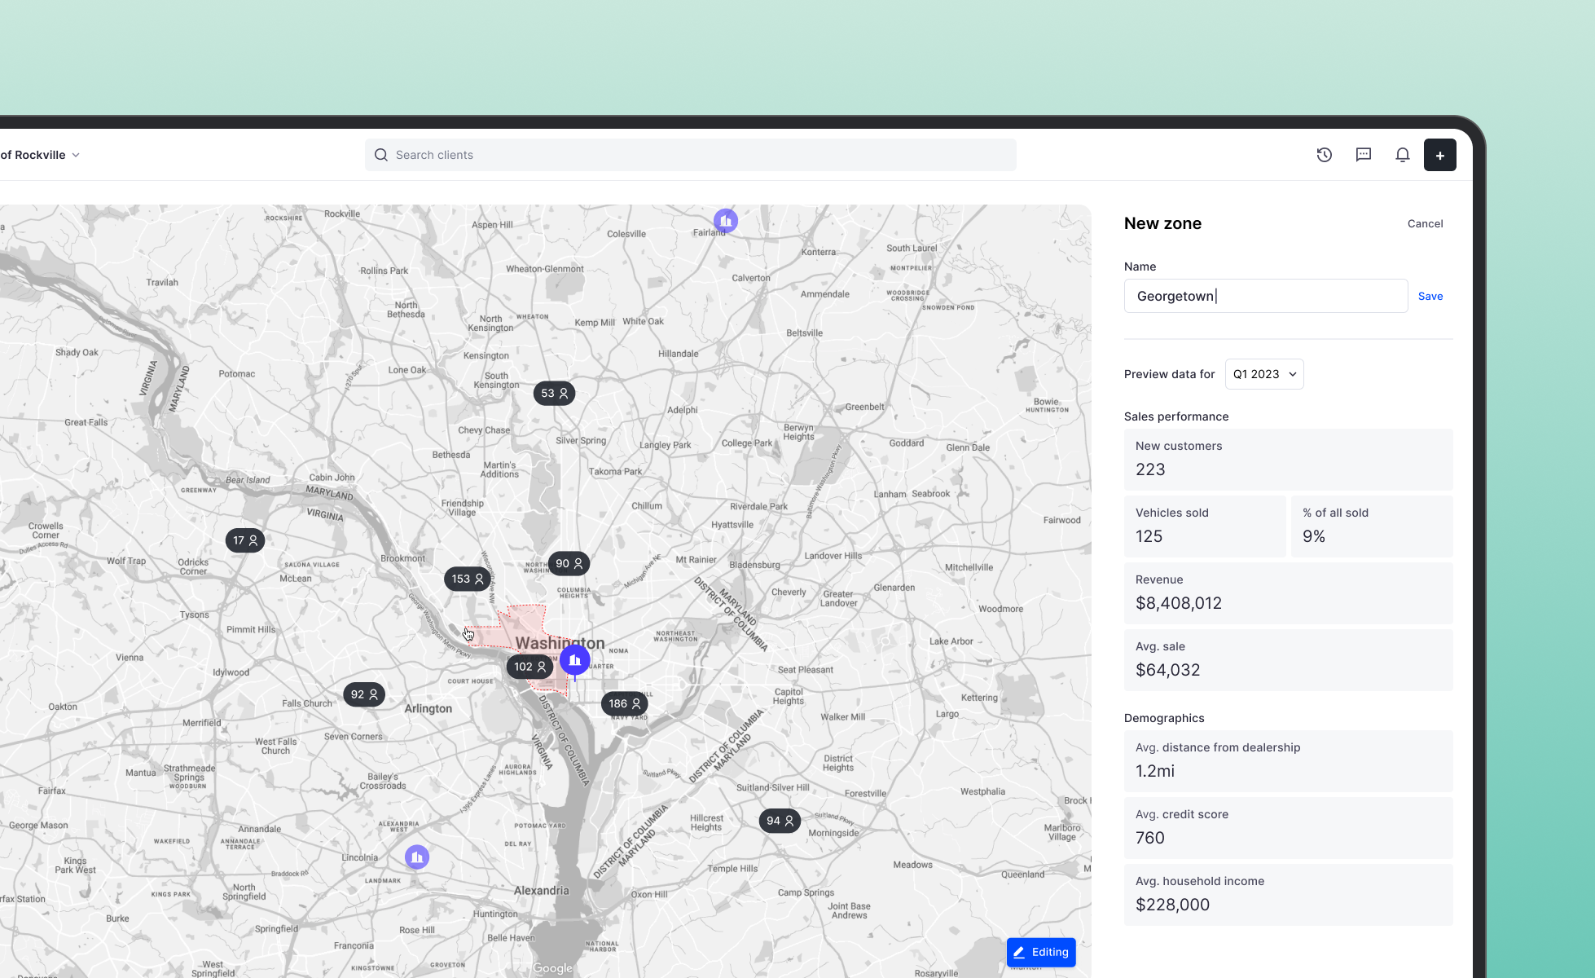
Task: Open the 53 customers cluster marker
Action: (x=555, y=394)
